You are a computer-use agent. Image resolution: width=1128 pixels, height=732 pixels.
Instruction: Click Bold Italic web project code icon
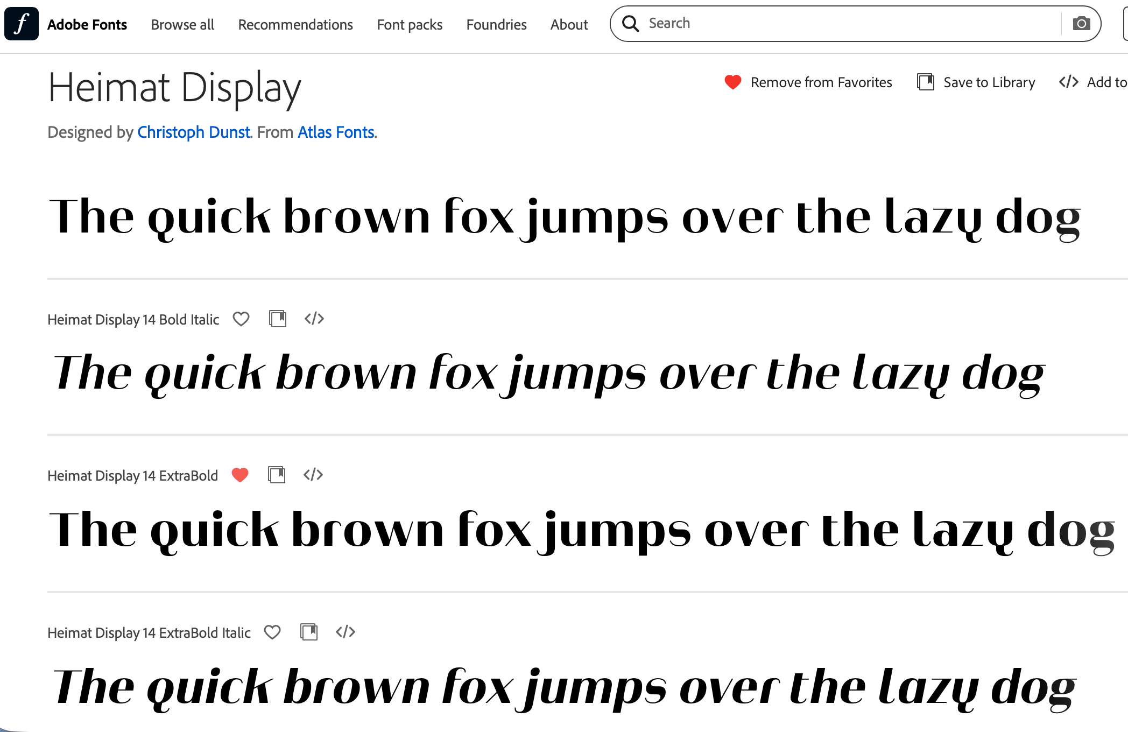pos(314,319)
